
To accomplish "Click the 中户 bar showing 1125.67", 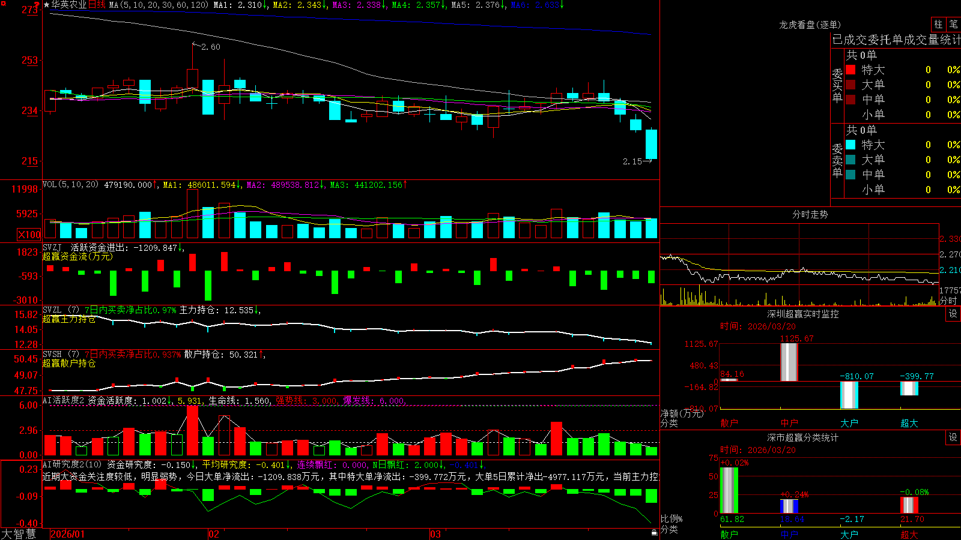I will click(789, 362).
